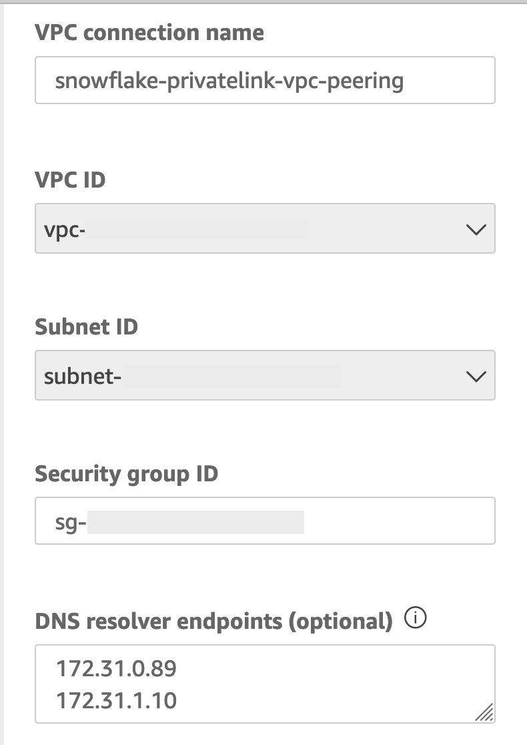
Task: Click the 'VPC ID' label
Action: tap(70, 180)
